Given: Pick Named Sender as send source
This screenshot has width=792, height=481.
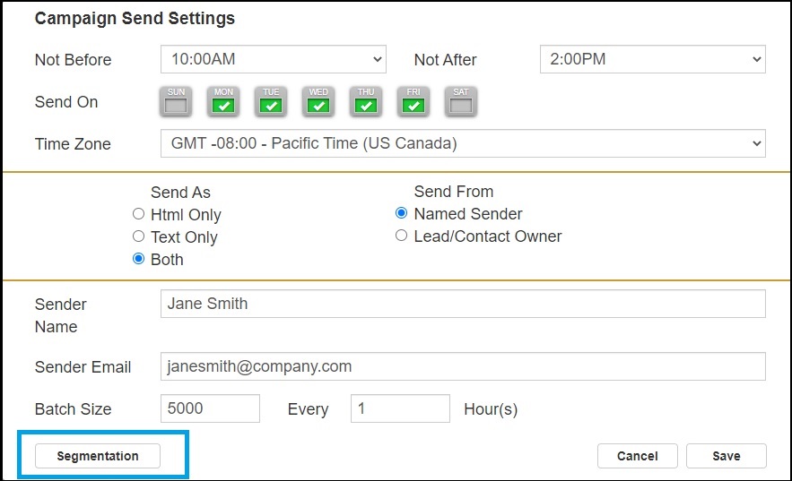Looking at the screenshot, I should pos(401,213).
